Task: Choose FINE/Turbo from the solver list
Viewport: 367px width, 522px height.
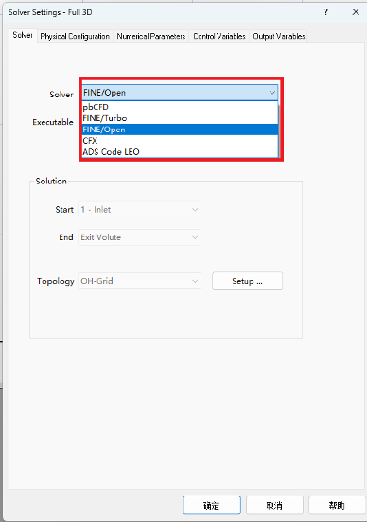Action: coord(180,118)
